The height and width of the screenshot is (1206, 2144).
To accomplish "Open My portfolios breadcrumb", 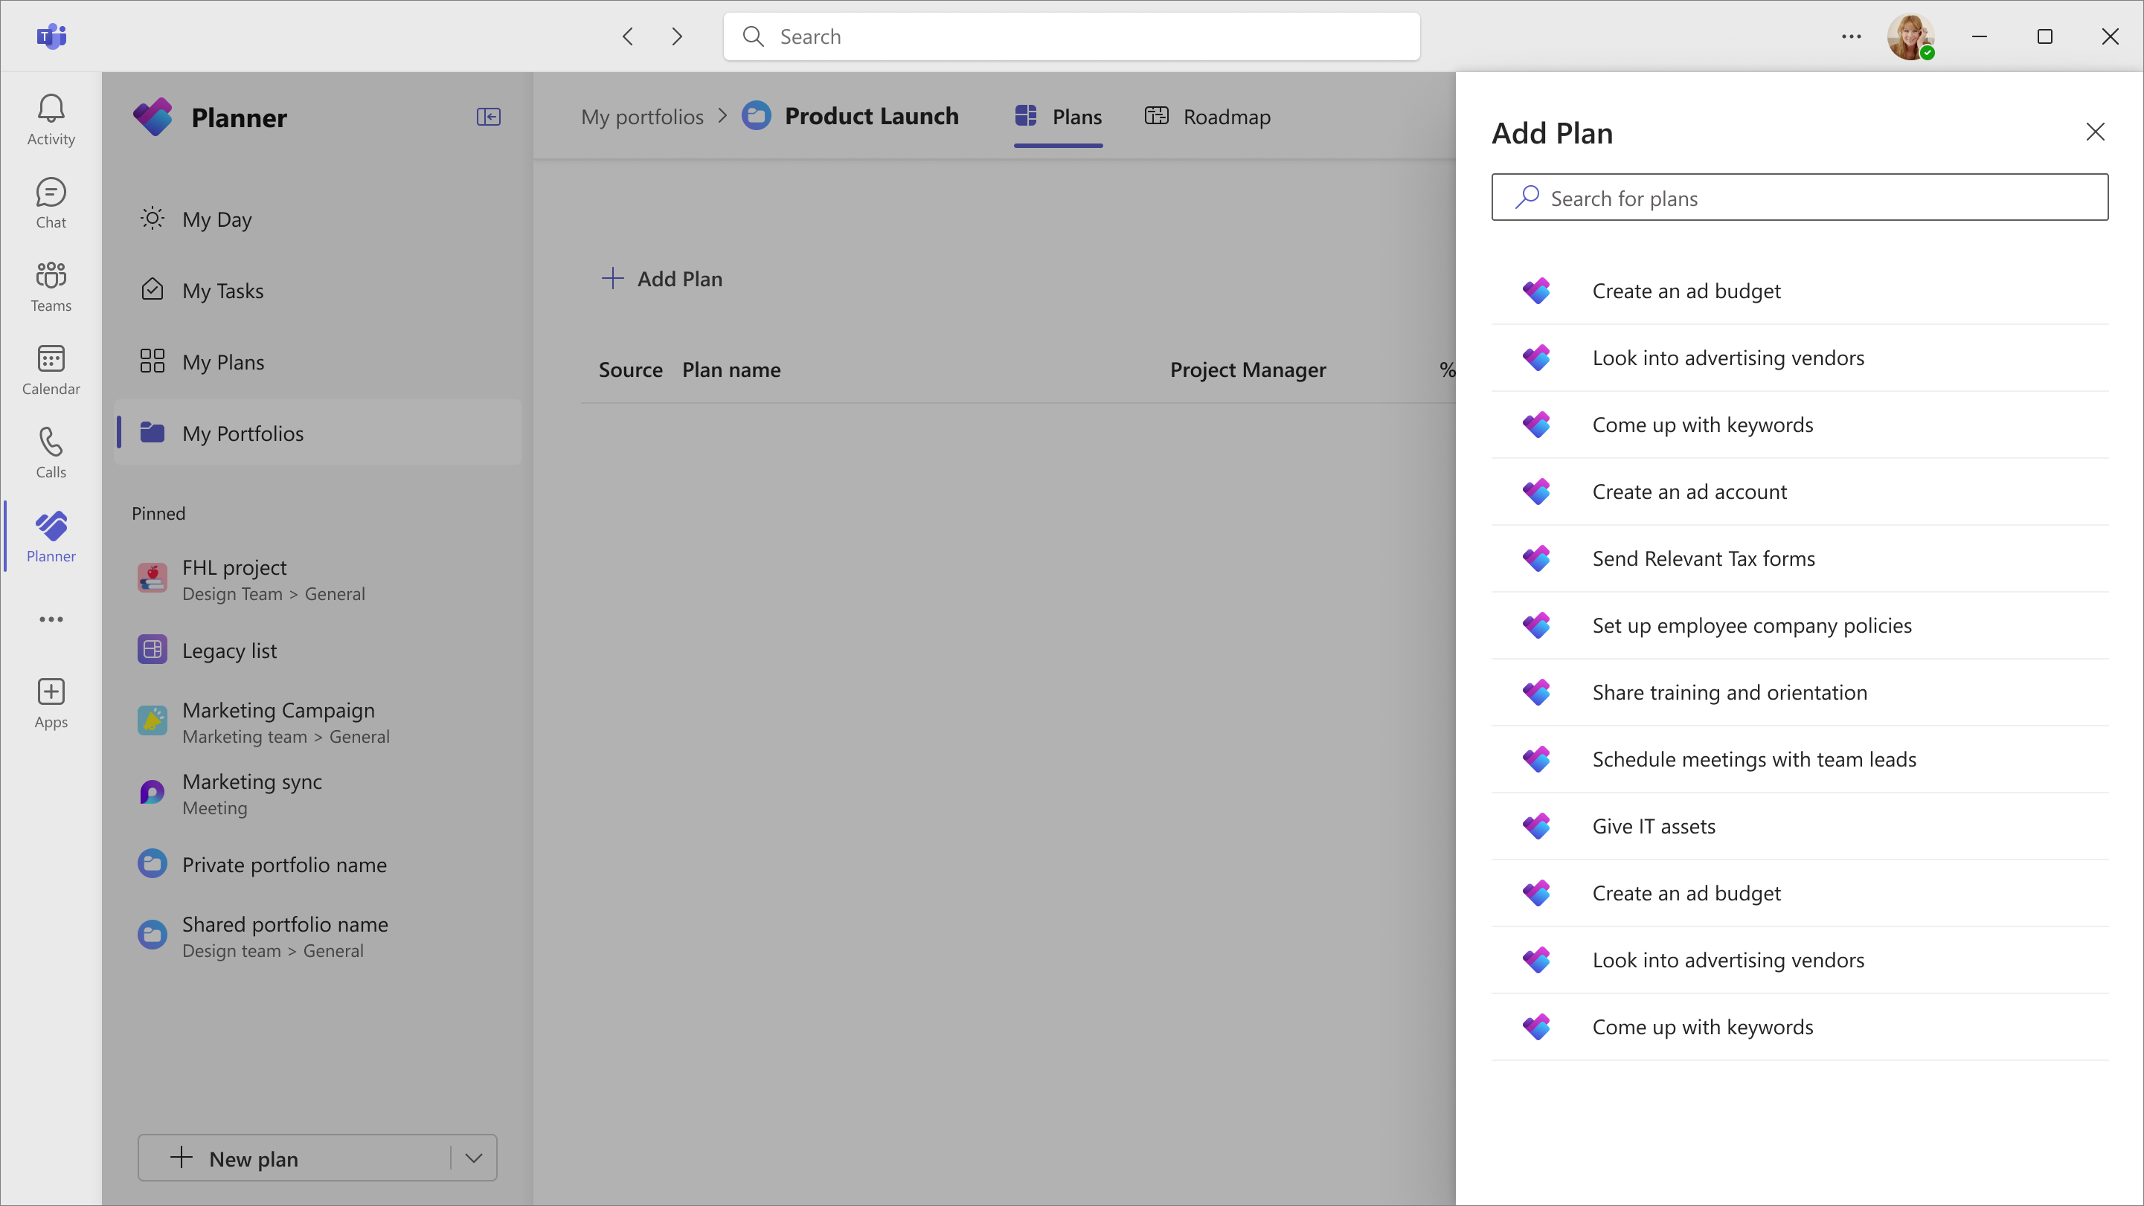I will pos(642,117).
